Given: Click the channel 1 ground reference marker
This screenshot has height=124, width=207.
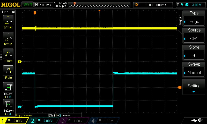Looking at the screenshot, I should [x=20, y=61].
